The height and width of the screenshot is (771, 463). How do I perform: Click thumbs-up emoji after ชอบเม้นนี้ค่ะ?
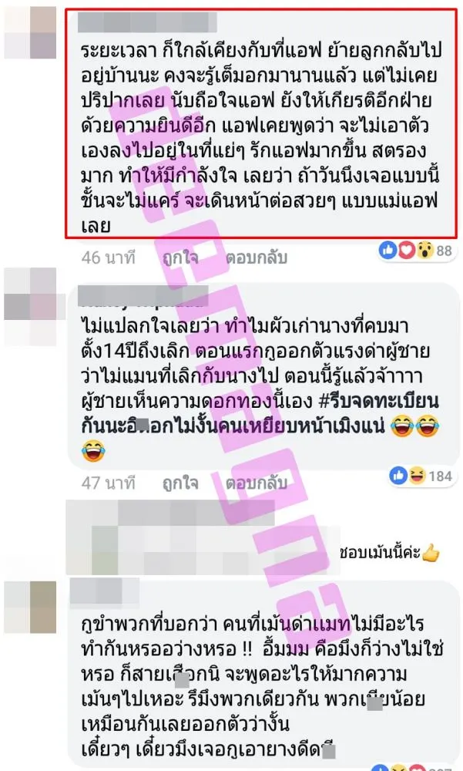(x=431, y=553)
